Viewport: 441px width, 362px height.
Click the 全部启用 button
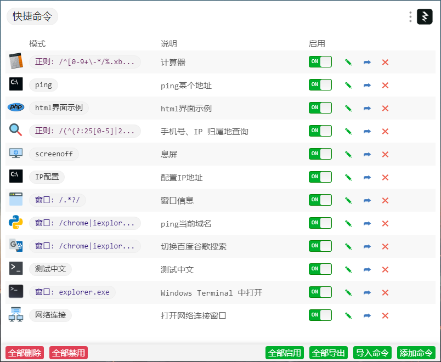click(284, 353)
